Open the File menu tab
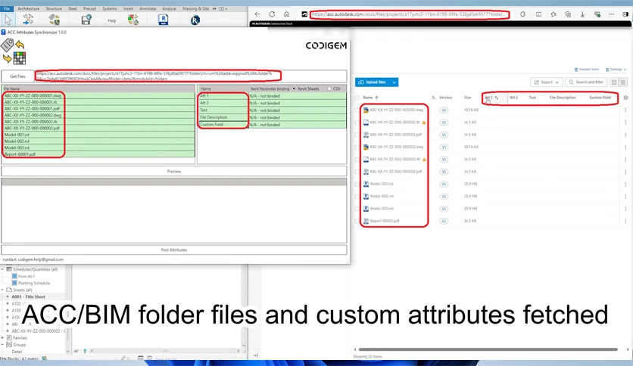 pos(7,8)
